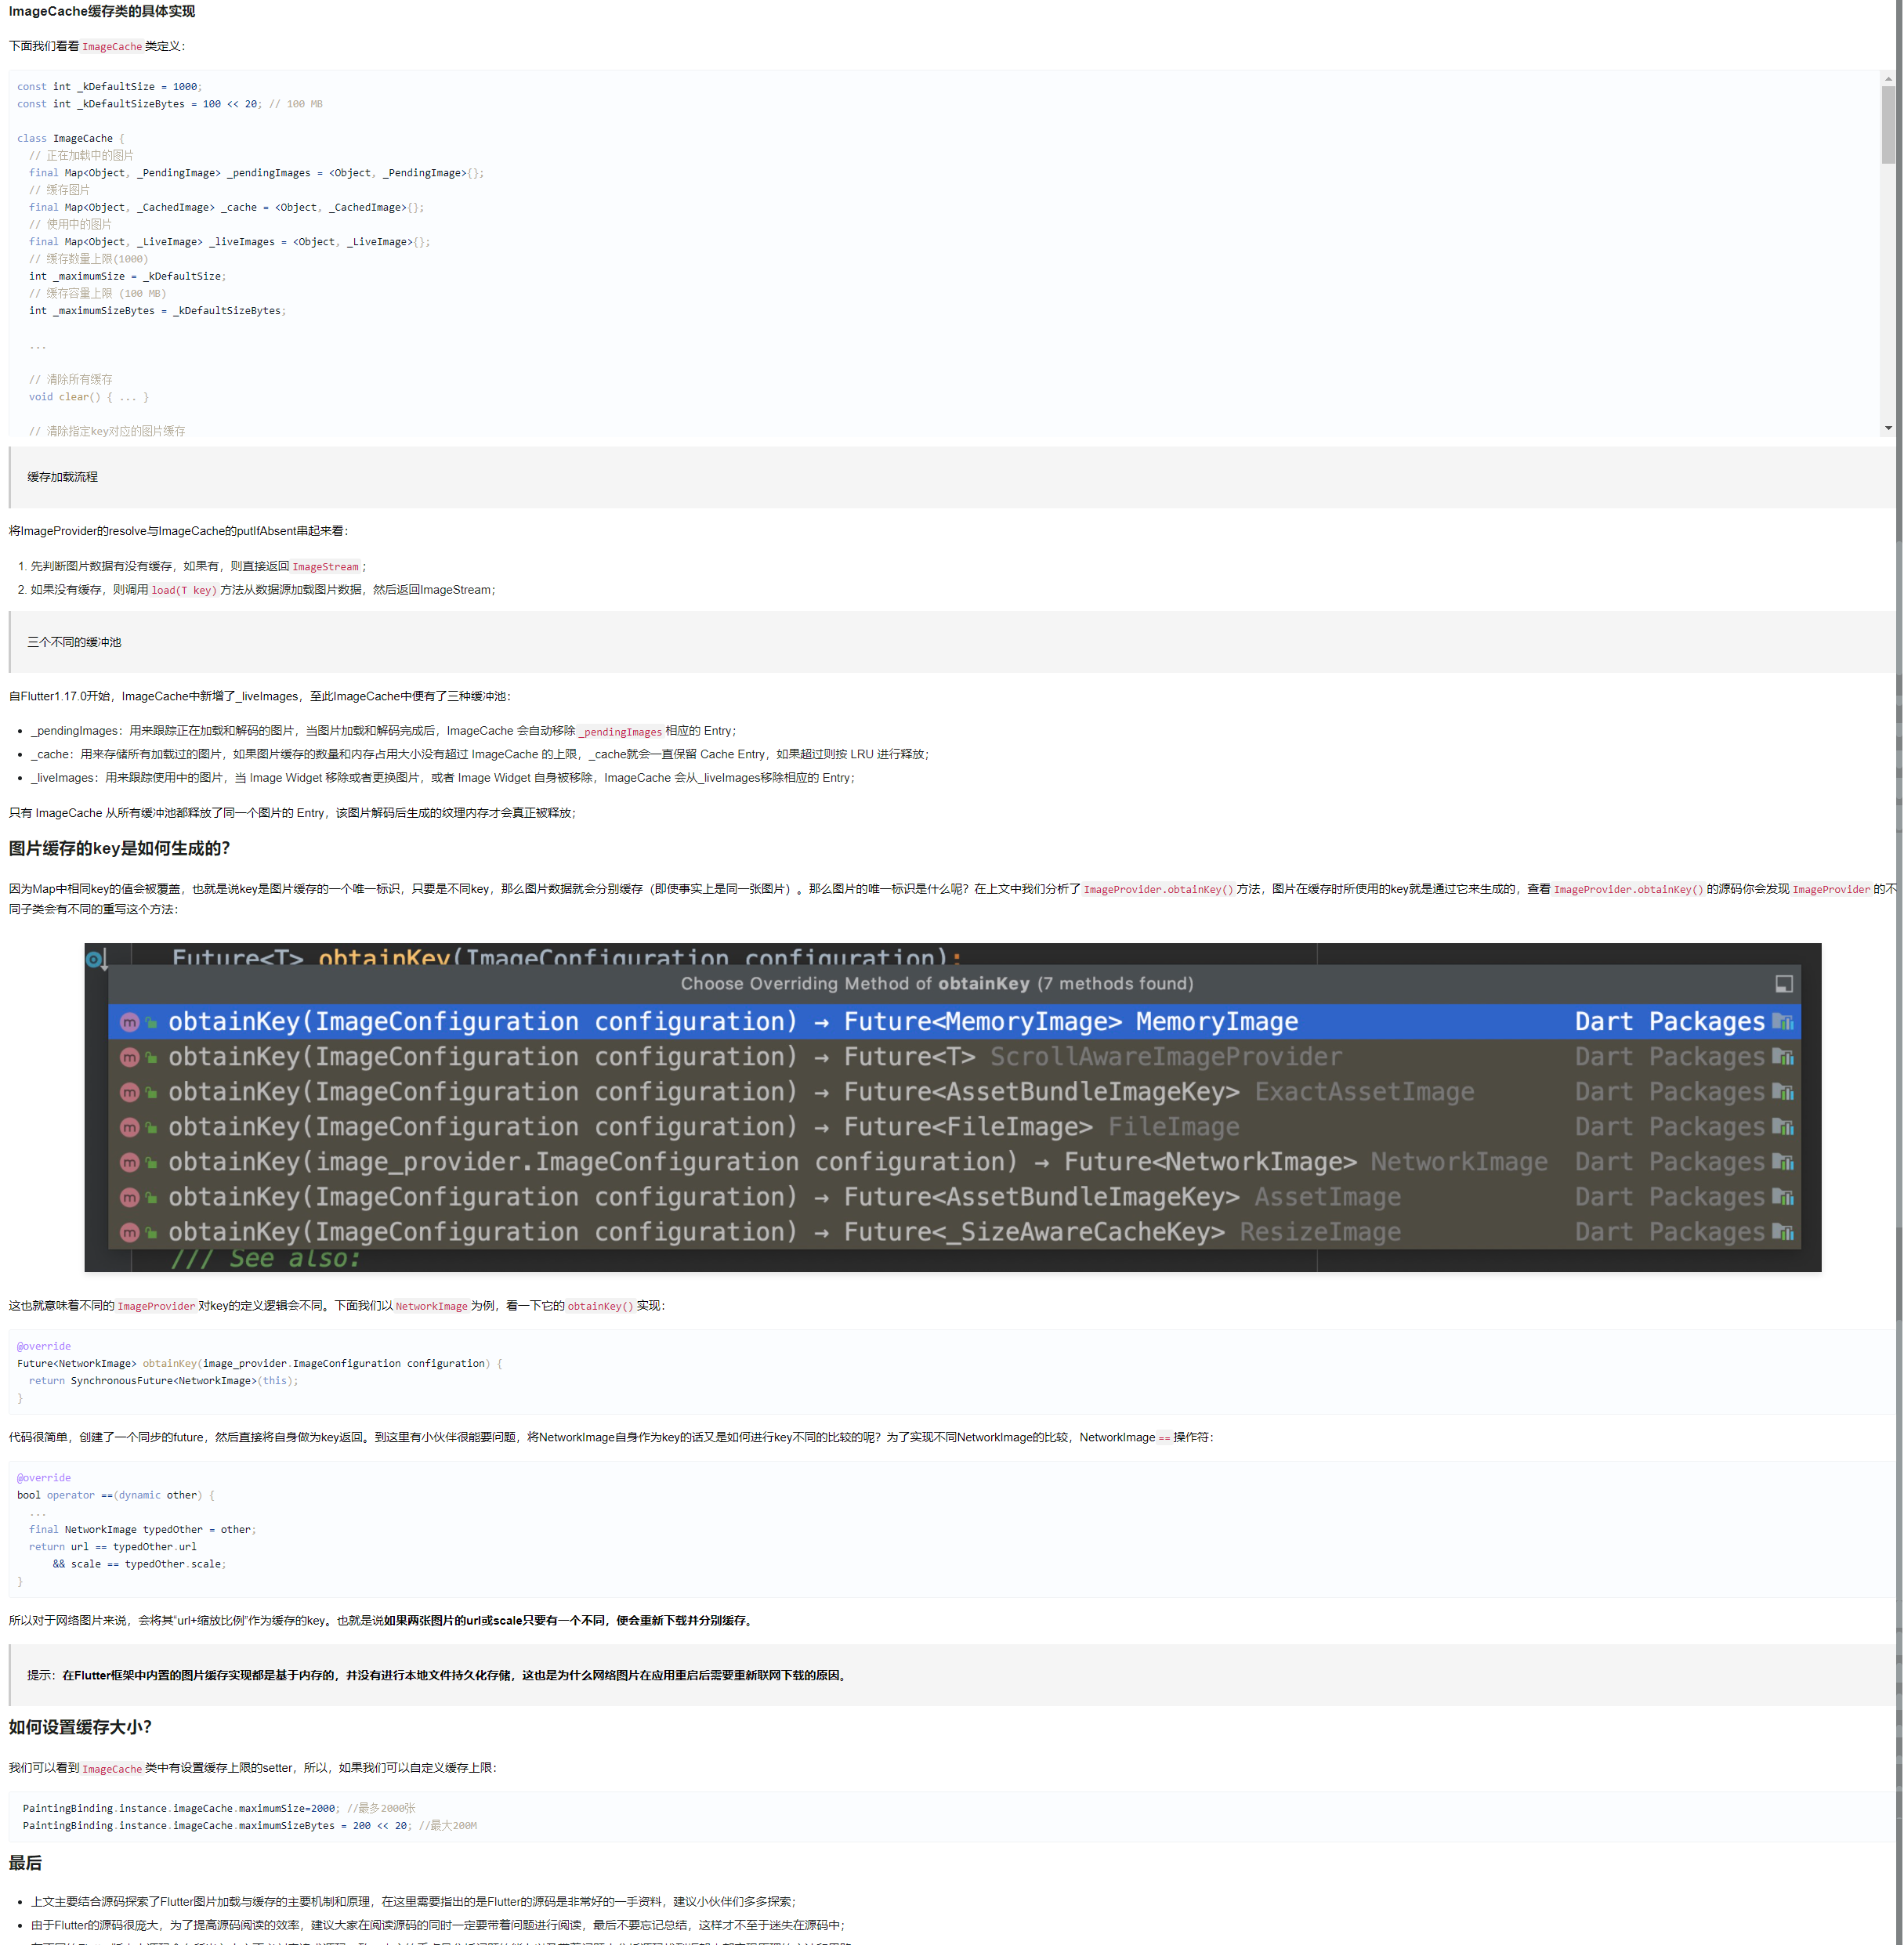The image size is (1904, 1945).
Task: Click the heading '图片缓存的key是如何生成的?'
Action: (x=120, y=848)
